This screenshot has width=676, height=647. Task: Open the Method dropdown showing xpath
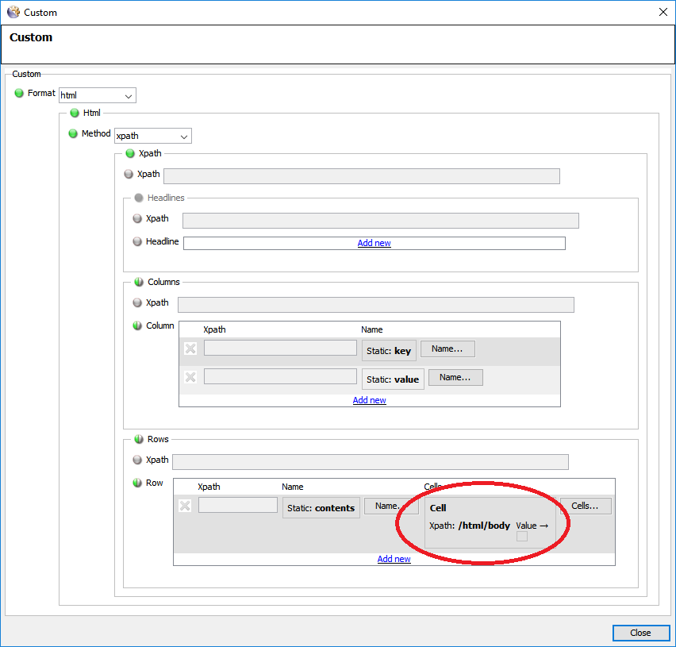153,136
